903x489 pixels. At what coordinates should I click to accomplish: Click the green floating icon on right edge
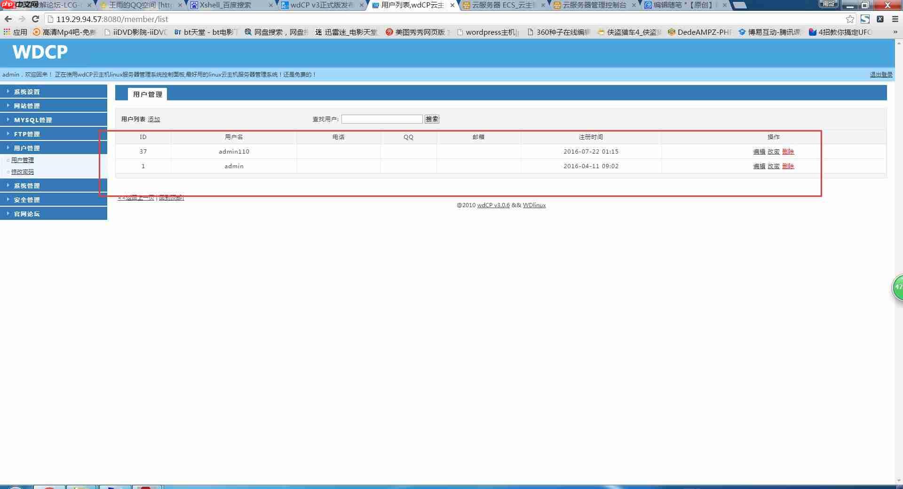click(x=898, y=287)
